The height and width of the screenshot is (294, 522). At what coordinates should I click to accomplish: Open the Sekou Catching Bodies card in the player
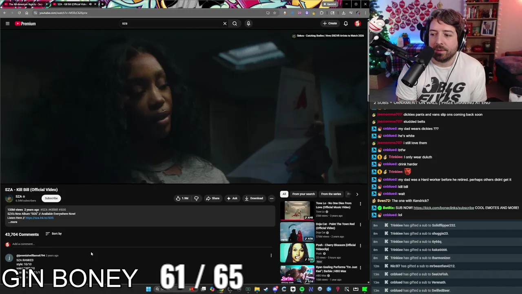[x=328, y=36]
